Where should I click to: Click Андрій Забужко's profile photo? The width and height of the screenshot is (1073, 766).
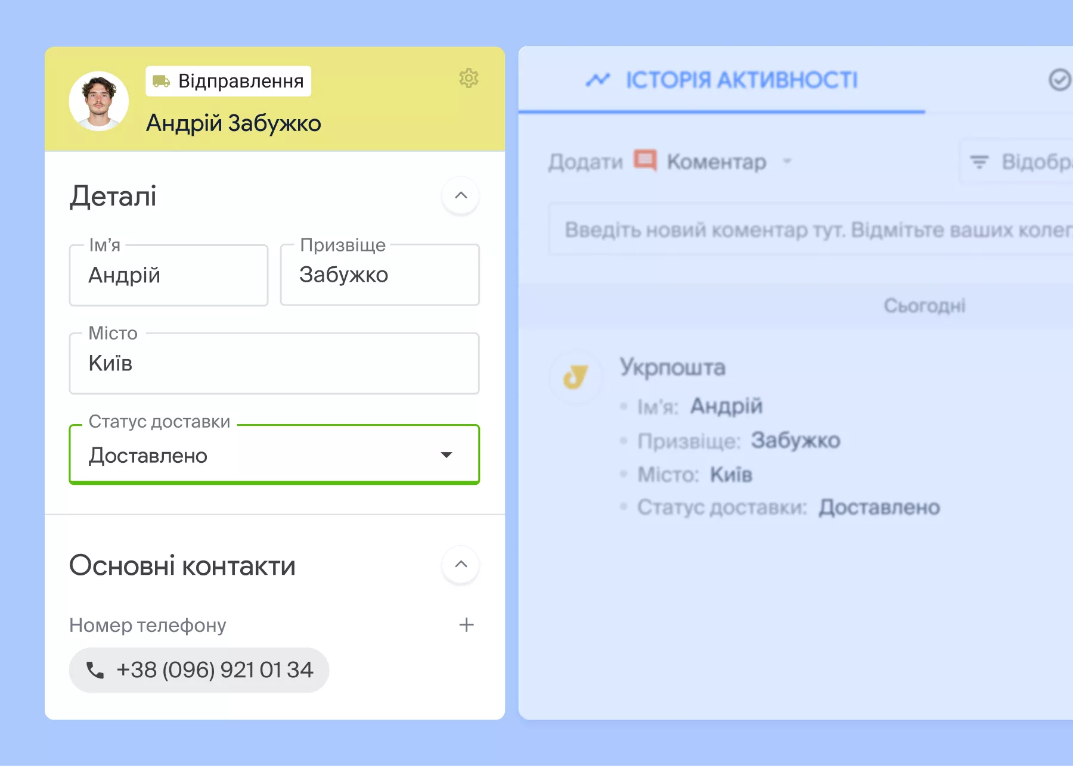(98, 100)
